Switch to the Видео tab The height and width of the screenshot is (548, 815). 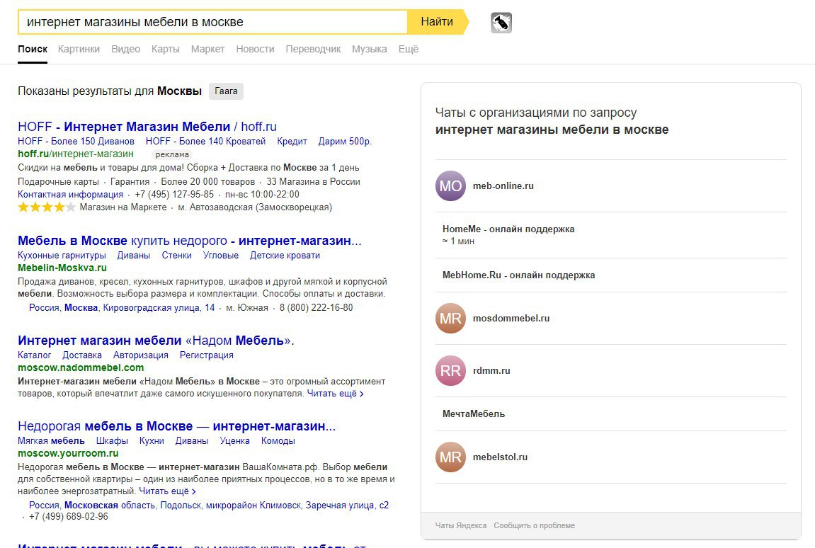(x=126, y=49)
